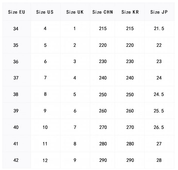This screenshot has width=178, height=170.
Task: Click JP size 26.5 cell
Action: pos(159,127)
